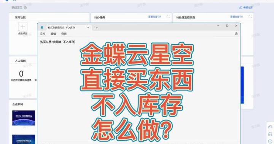Click settings icon beside 新版主页

[25, 8]
